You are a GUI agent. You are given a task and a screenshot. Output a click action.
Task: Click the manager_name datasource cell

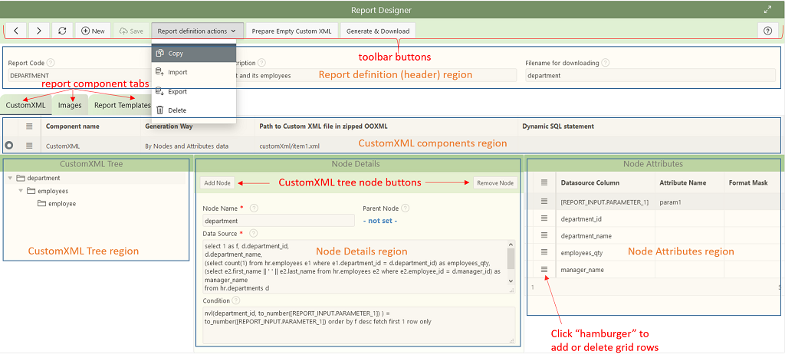[x=606, y=270]
